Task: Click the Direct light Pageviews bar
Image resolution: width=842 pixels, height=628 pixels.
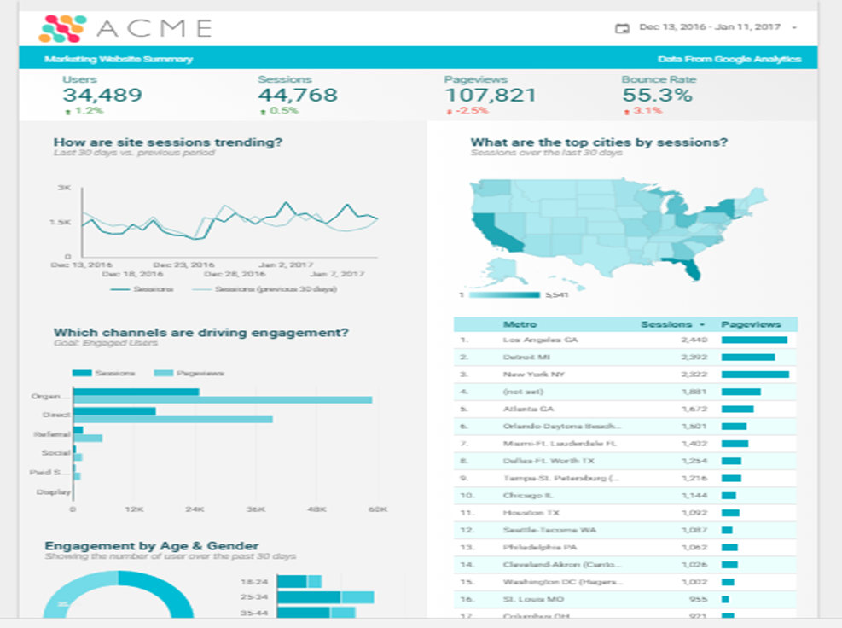Action: pyautogui.click(x=173, y=419)
